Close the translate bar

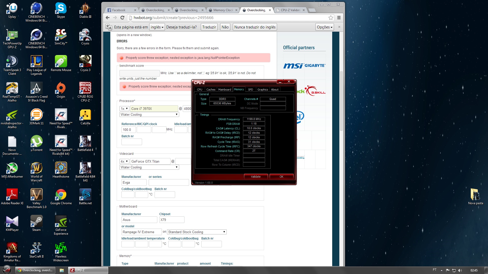click(339, 27)
